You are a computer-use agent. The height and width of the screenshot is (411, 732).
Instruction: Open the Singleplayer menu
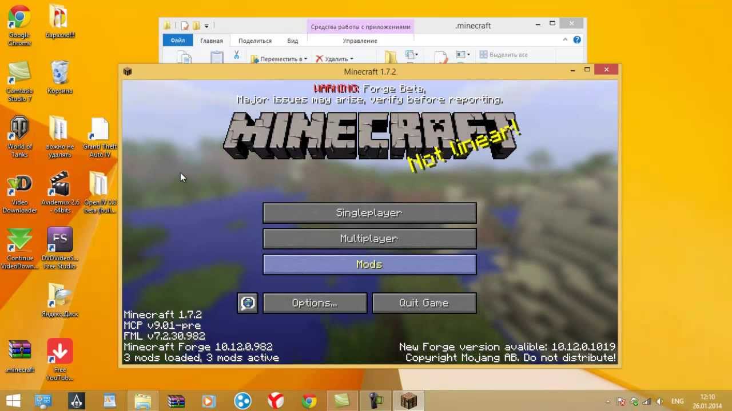369,213
